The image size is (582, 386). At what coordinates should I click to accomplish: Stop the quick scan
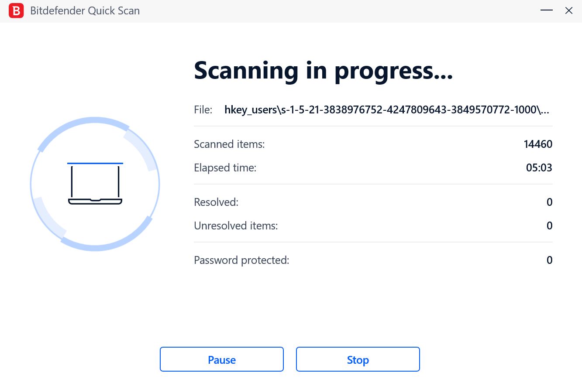coord(358,359)
